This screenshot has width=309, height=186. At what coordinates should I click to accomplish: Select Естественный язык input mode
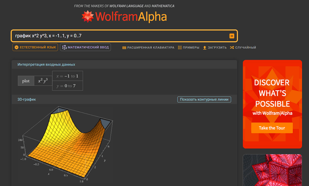pos(35,47)
